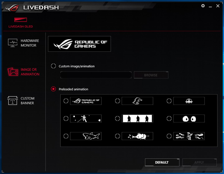Select the Preloaded animation option
Image resolution: width=224 pixels, height=174 pixels.
[54, 89]
